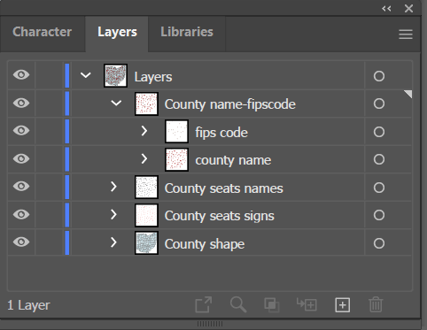The height and width of the screenshot is (330, 427).
Task: Click panel resize grip at bottom
Action: click(210, 324)
